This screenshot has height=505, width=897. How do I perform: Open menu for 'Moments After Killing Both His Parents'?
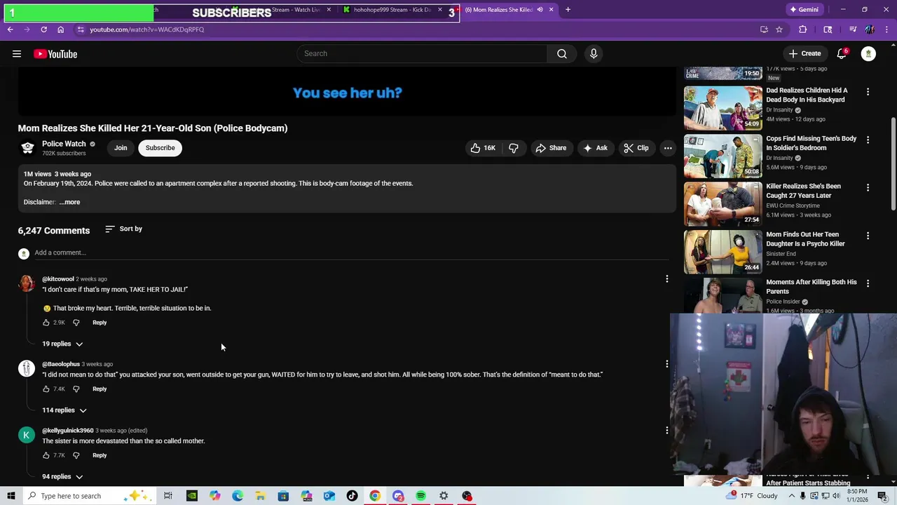[868, 283]
